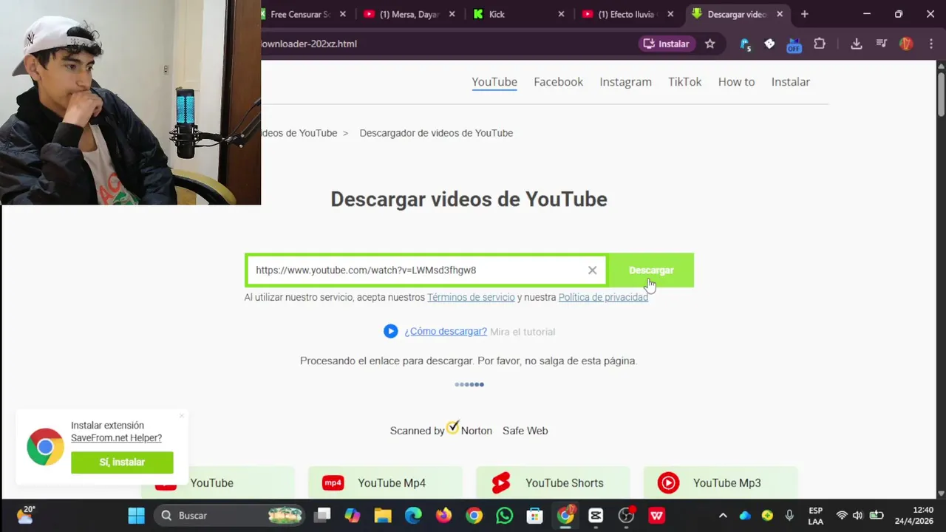946x532 pixels.
Task: Play the blue tutorial video icon
Action: click(391, 331)
